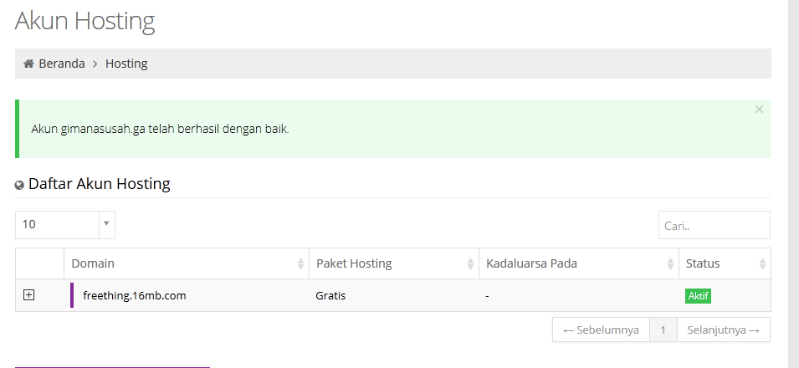Sort table by Status column

725,263
